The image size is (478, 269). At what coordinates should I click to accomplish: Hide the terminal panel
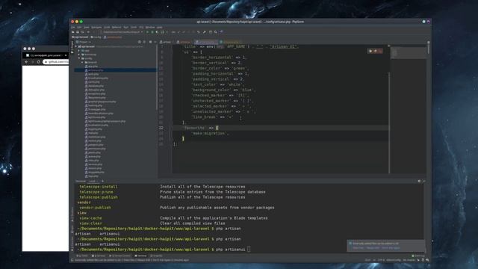[x=424, y=181]
